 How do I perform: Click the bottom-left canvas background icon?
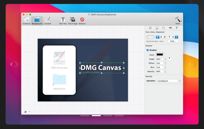(25, 112)
